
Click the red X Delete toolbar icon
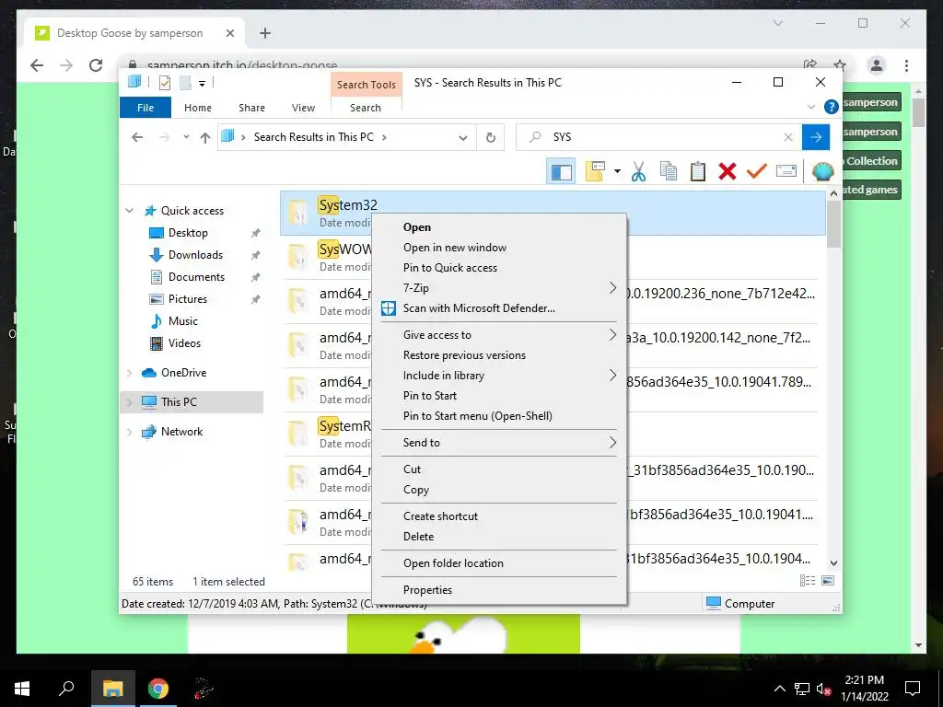tap(728, 171)
